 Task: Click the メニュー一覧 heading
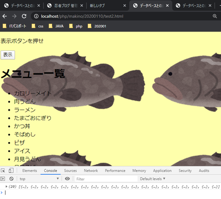click(33, 74)
